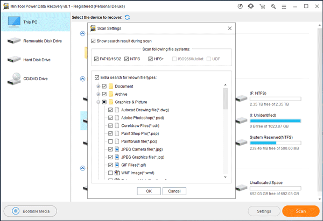This screenshot has height=221, width=323.
Task: Click the System Reserved usage bar
Action: pos(276,143)
